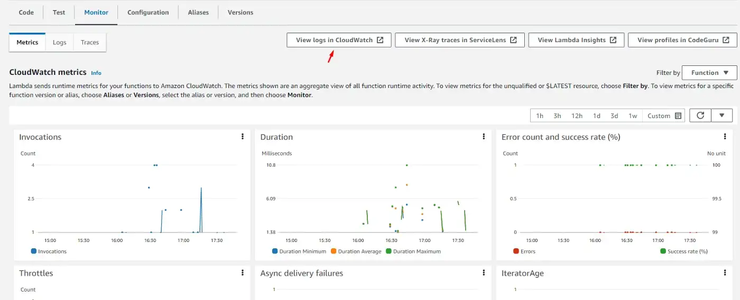Expand the Filter by Function dropdown
740x300 pixels.
710,73
